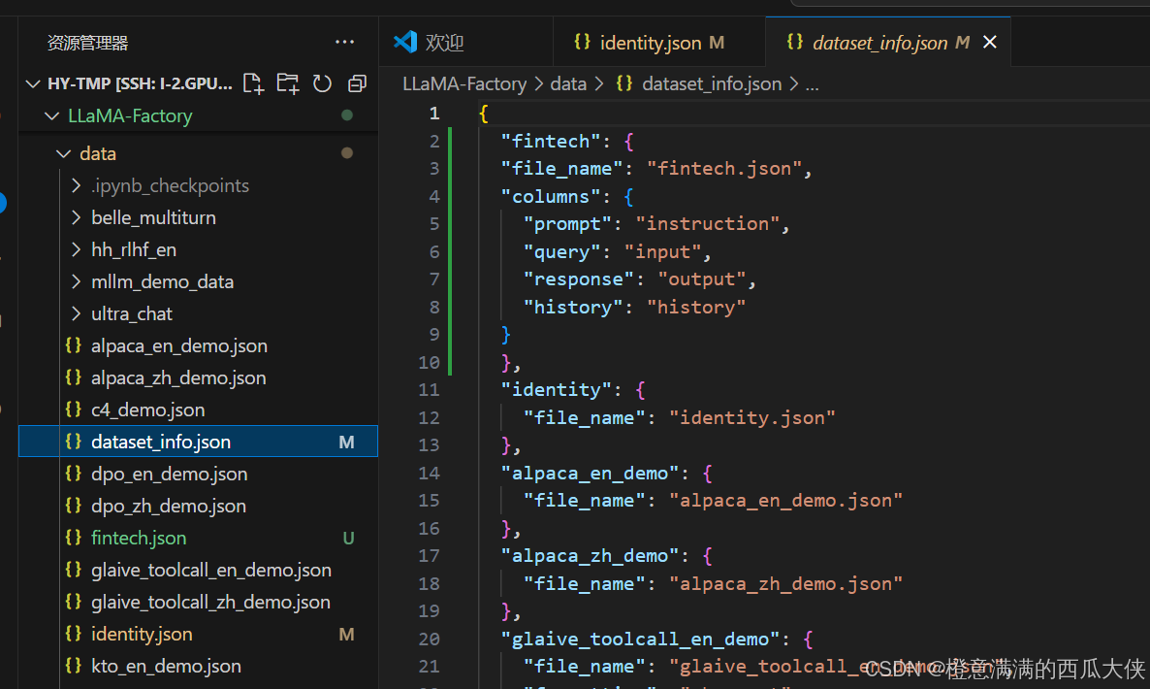1150x689 pixels.
Task: Place cursor on "instruction" value text
Action: [x=707, y=224]
